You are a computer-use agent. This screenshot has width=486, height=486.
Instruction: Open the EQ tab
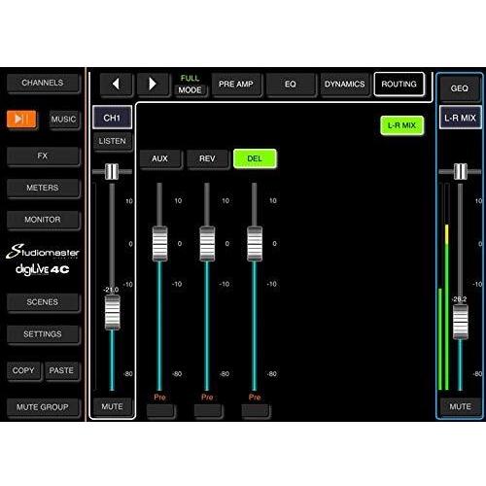[x=291, y=85]
